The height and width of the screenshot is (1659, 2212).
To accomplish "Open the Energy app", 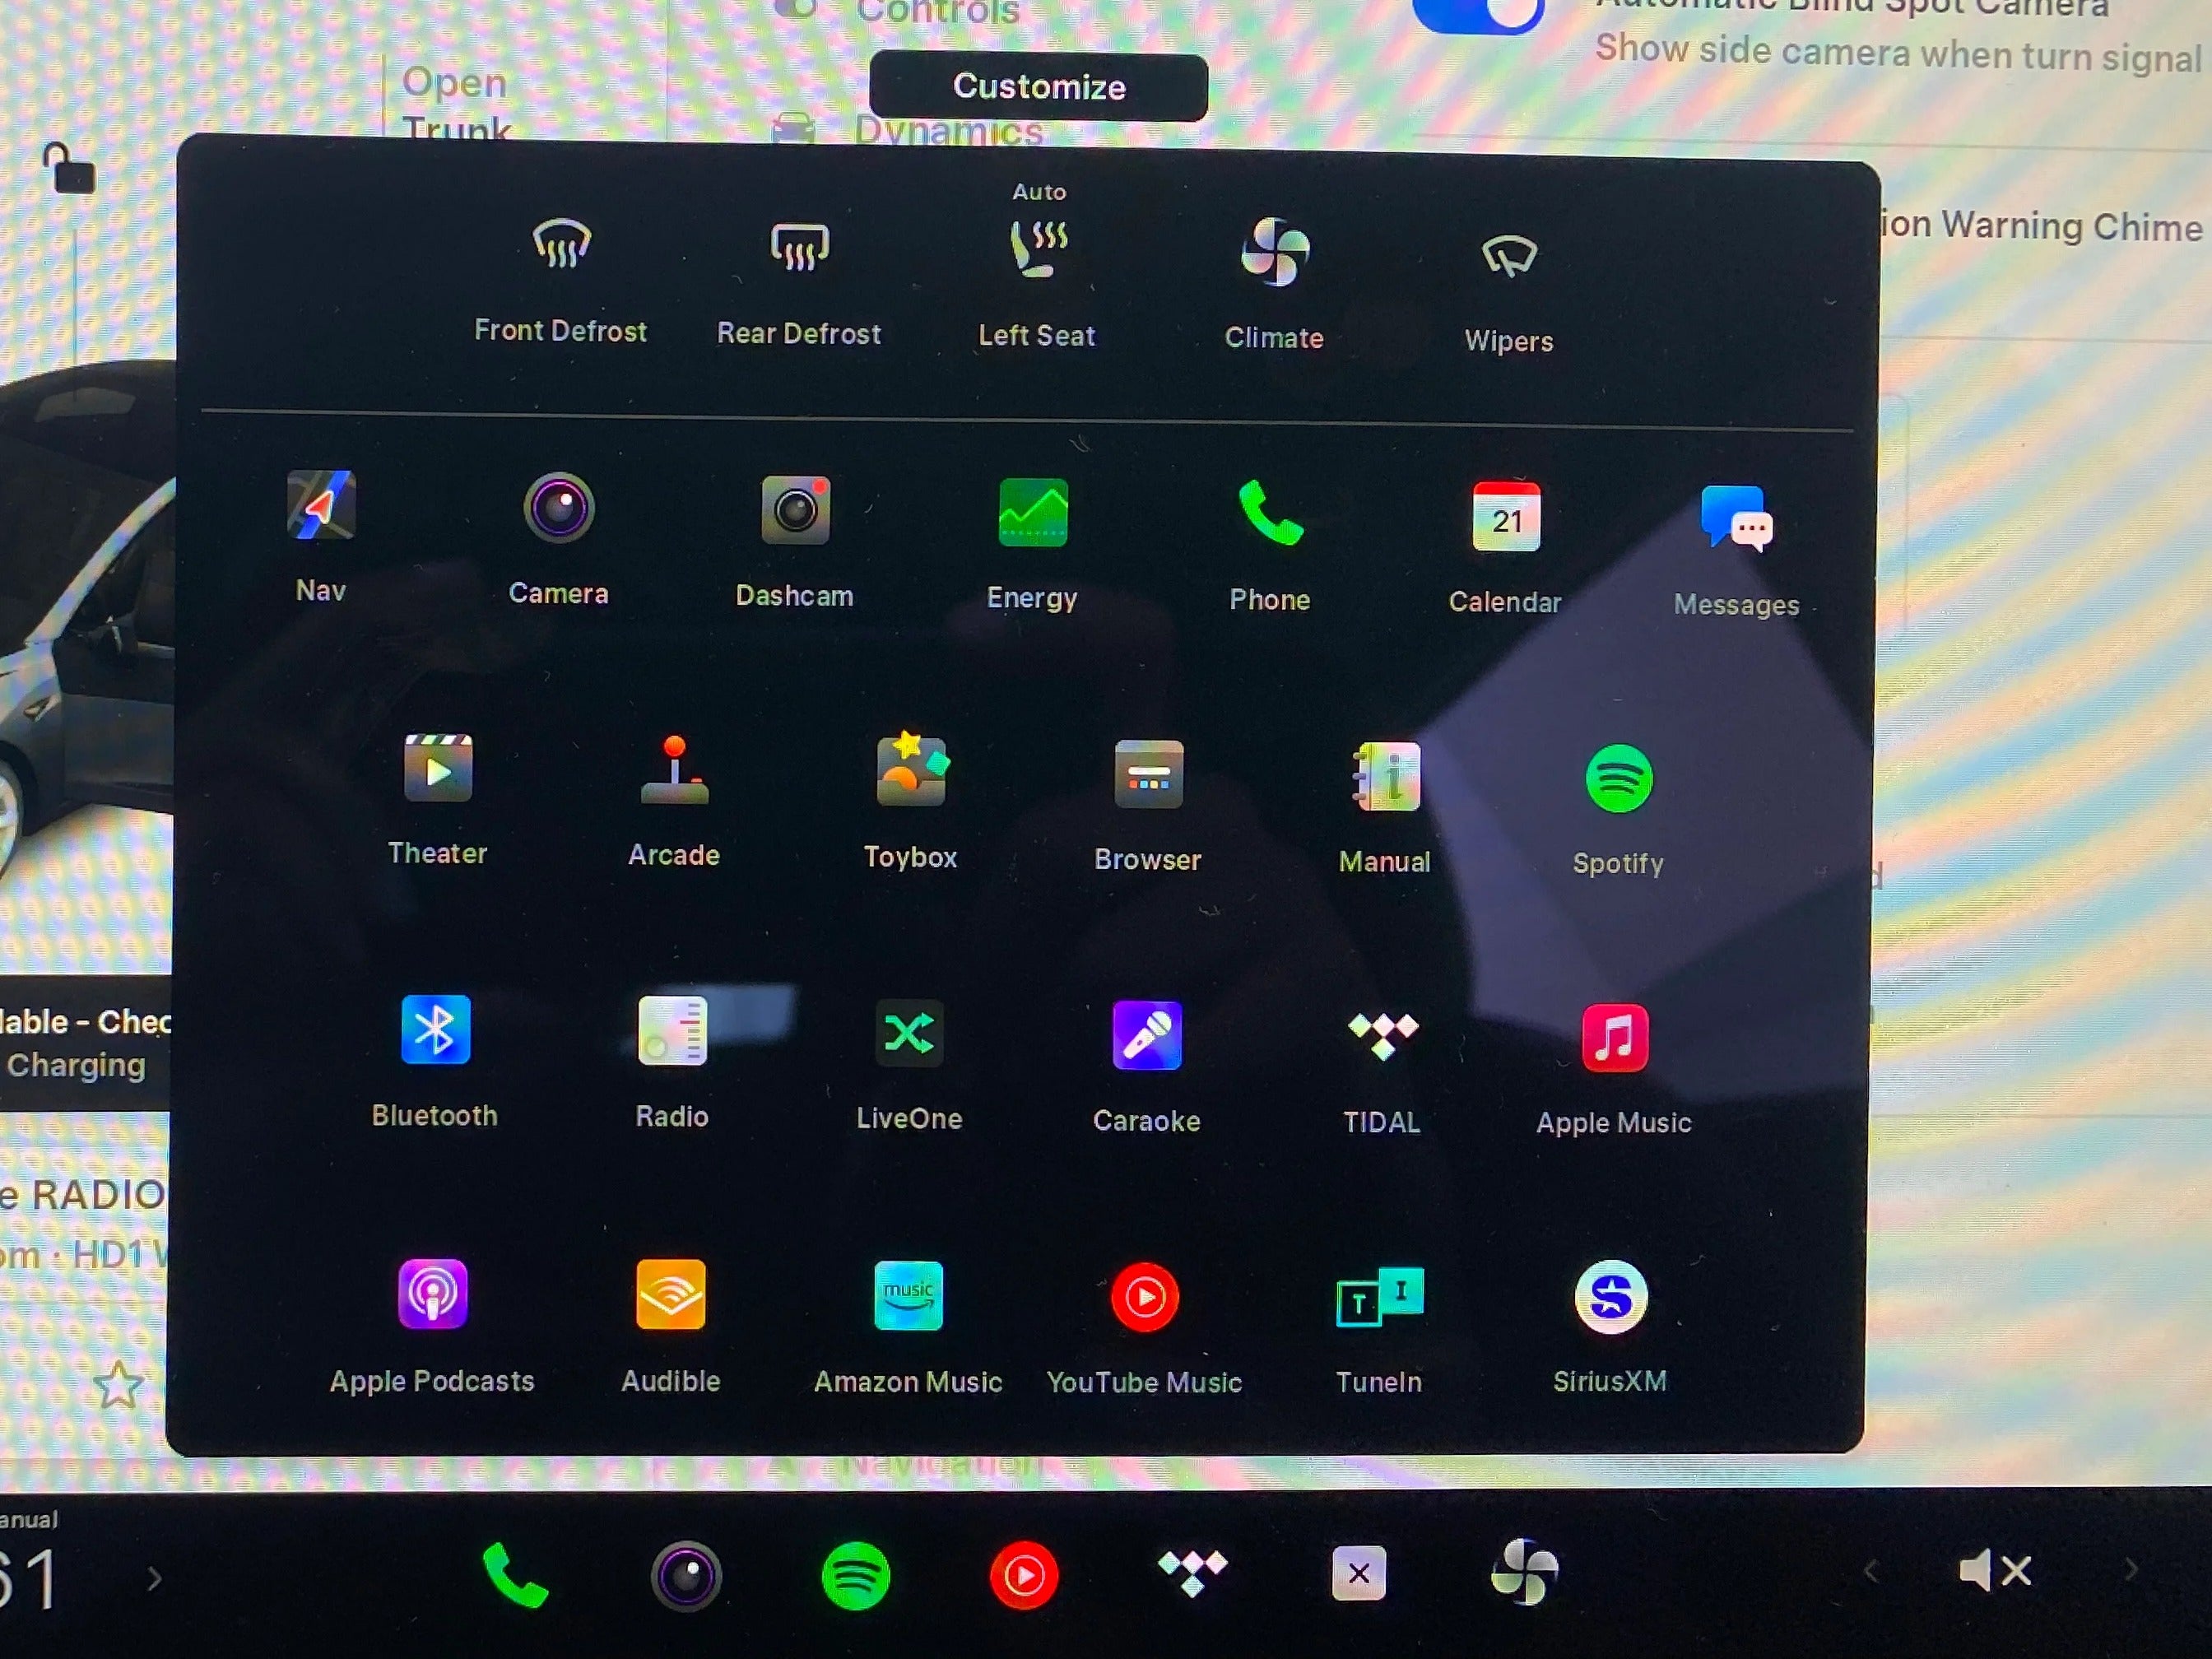I will coord(1032,513).
